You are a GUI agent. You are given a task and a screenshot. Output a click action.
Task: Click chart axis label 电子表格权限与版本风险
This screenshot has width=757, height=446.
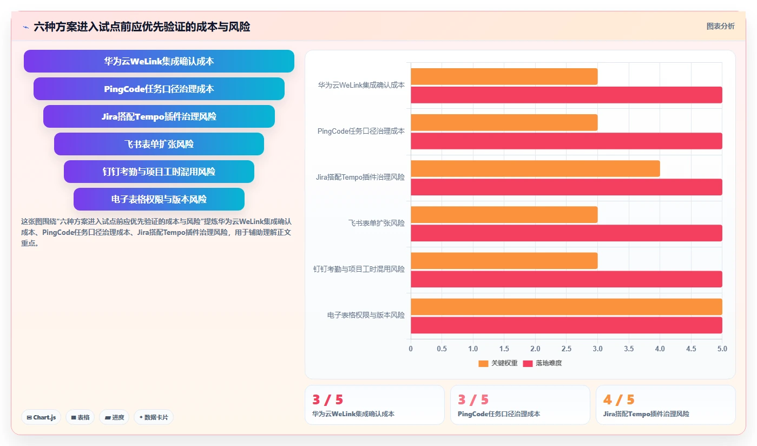pos(366,315)
